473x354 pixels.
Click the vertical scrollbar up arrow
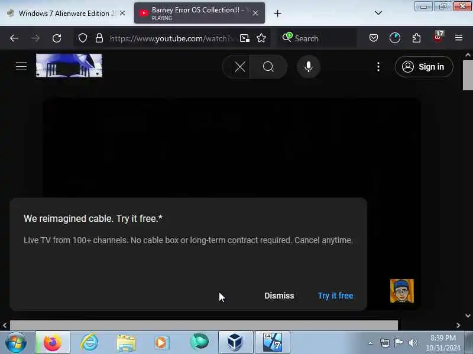coord(468,55)
